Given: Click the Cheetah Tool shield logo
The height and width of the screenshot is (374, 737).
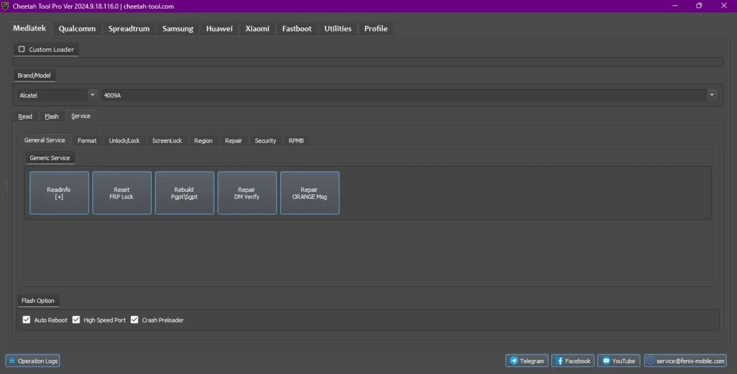Looking at the screenshot, I should (x=5, y=6).
